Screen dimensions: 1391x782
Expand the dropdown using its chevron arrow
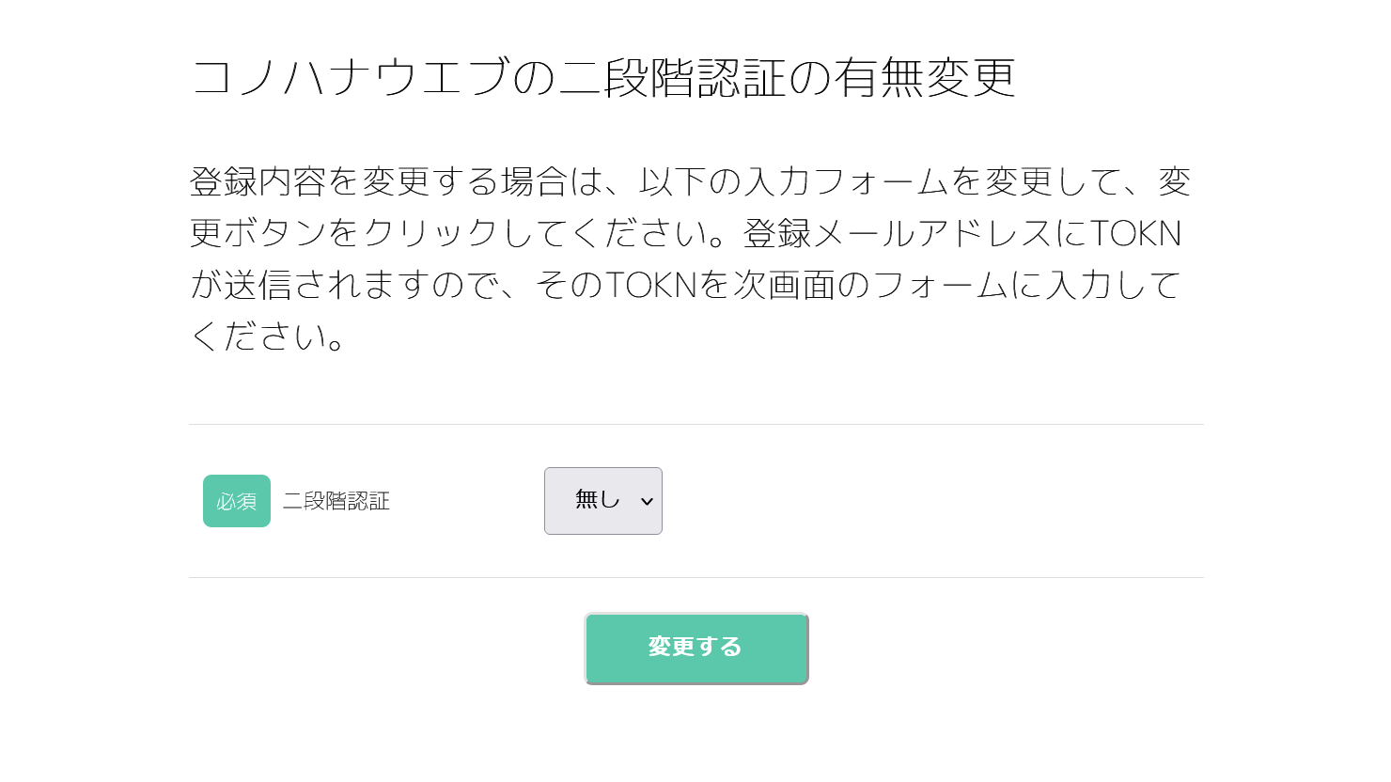647,502
